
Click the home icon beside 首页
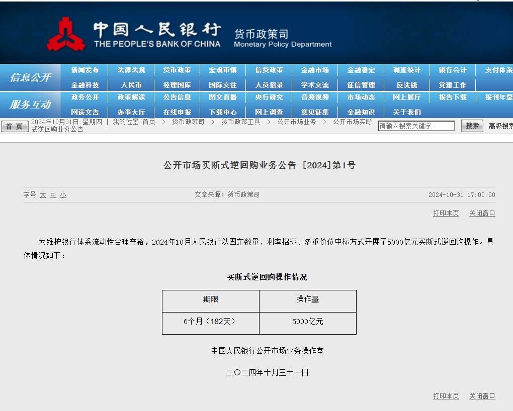[14, 126]
